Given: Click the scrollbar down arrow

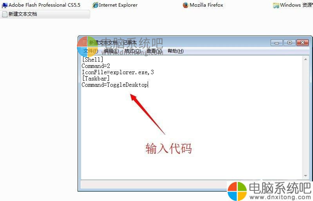Looking at the screenshot, I should click(306, 176).
